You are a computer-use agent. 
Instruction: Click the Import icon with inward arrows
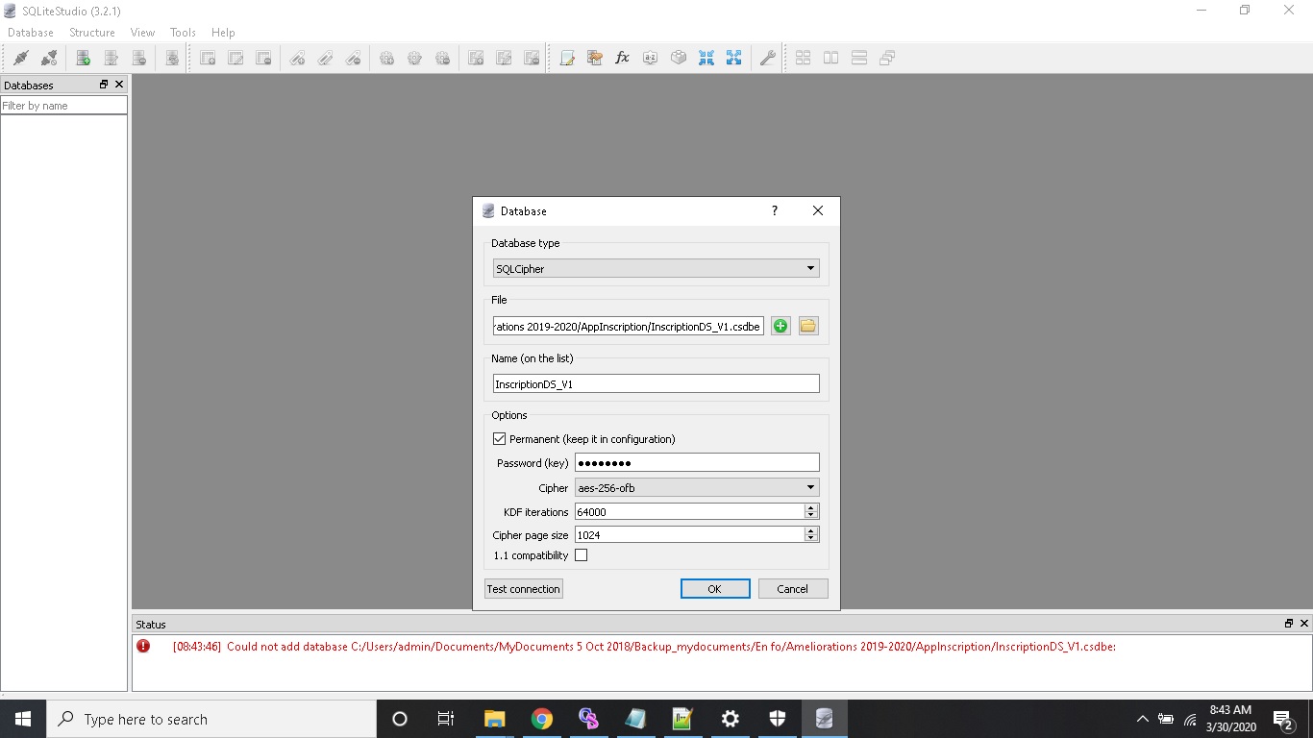(706, 58)
